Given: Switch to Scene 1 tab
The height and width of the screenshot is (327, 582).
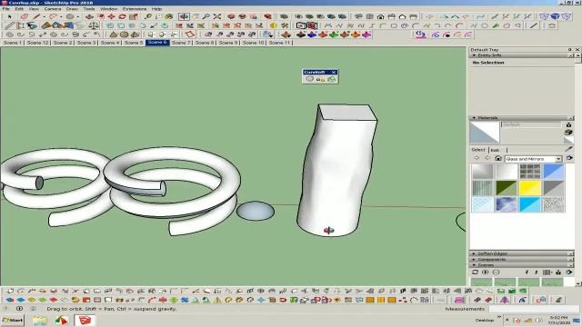Looking at the screenshot, I should click(13, 43).
